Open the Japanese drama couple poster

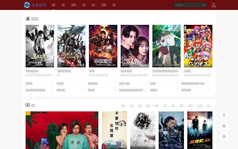pyautogui.click(x=135, y=46)
